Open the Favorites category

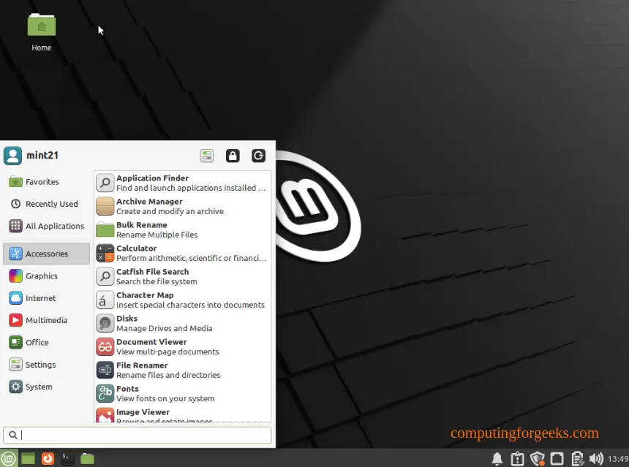click(46, 181)
